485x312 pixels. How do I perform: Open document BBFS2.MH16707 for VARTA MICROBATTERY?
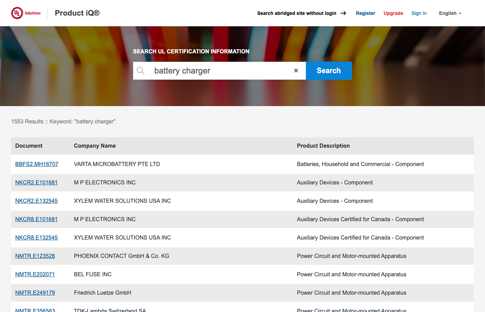click(37, 164)
